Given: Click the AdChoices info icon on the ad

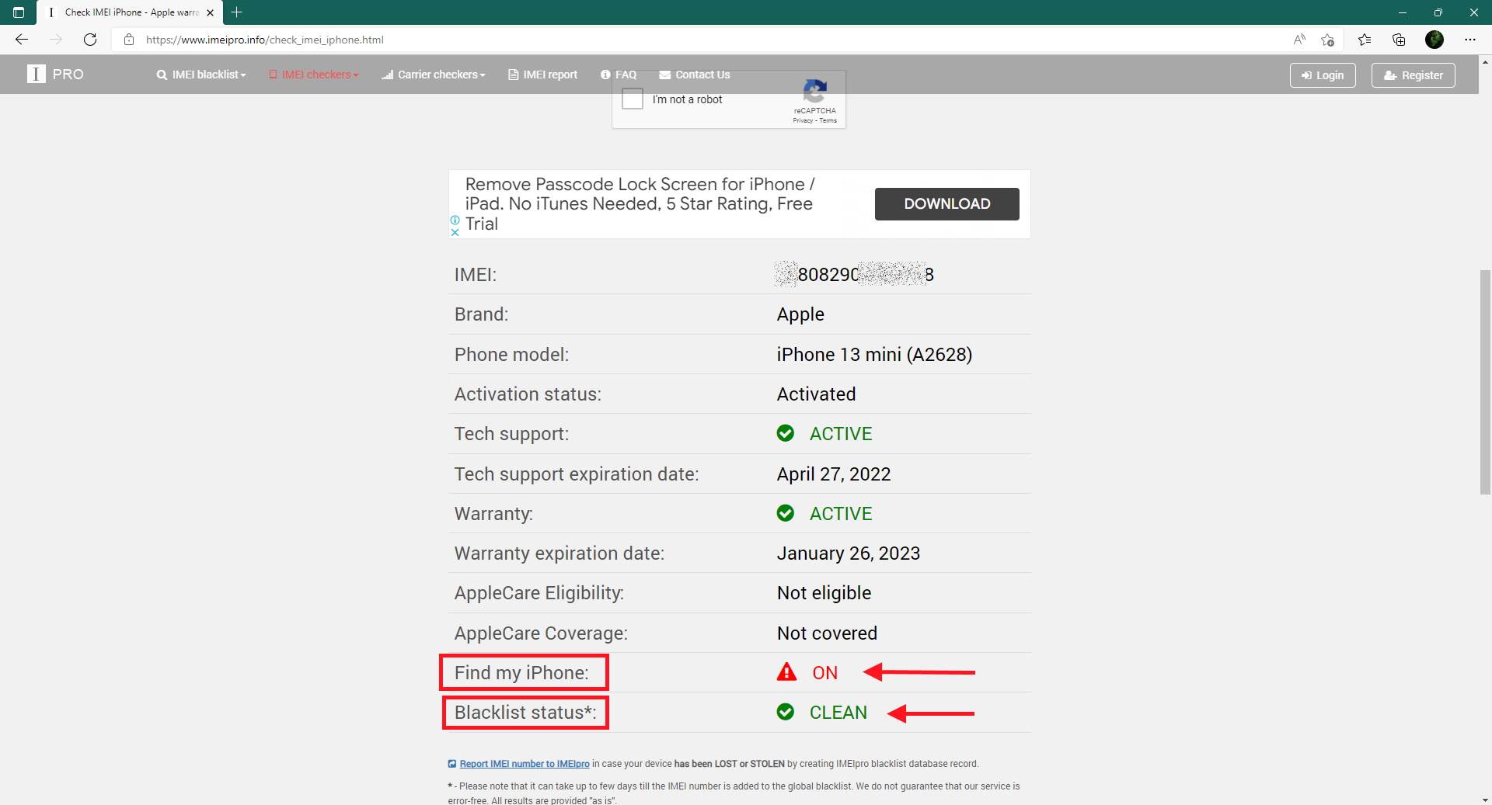Looking at the screenshot, I should tap(454, 220).
